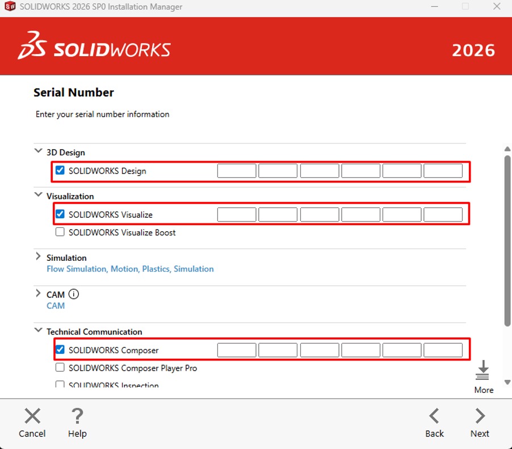Click the SOLIDWORKS app icon in title bar
Screen dimensions: 512x449
10,6
